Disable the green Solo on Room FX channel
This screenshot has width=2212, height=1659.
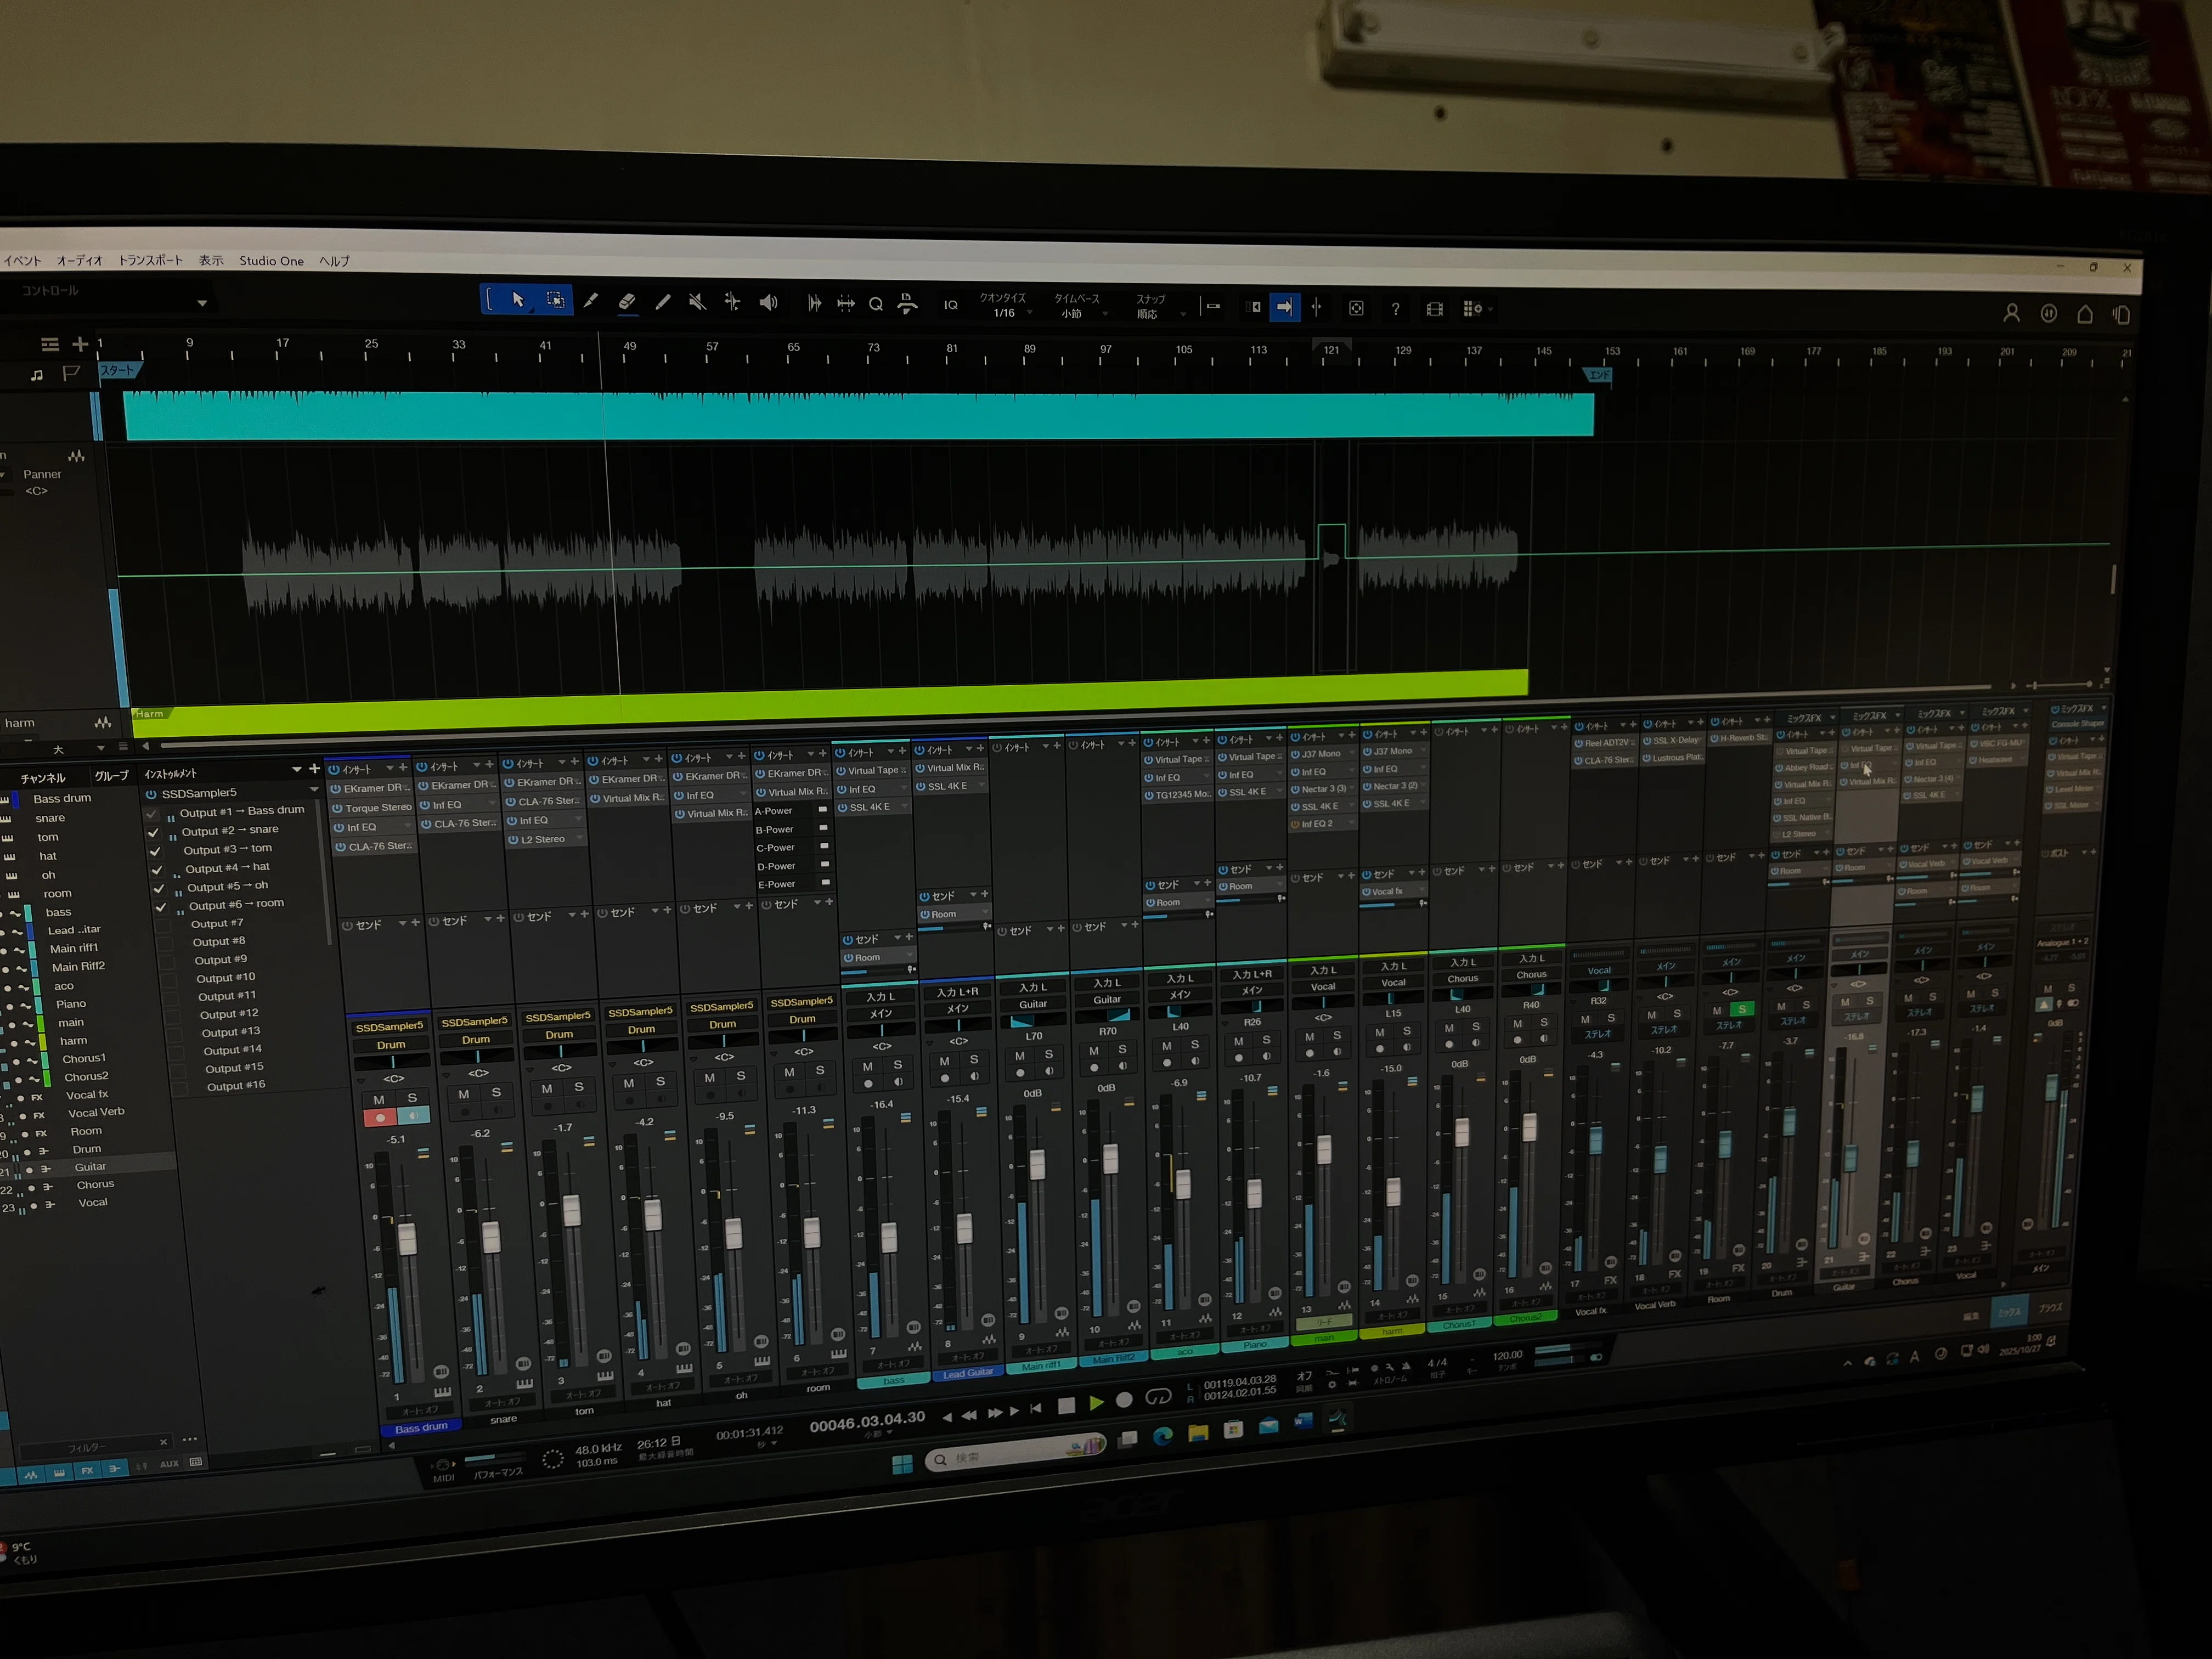1741,1009
